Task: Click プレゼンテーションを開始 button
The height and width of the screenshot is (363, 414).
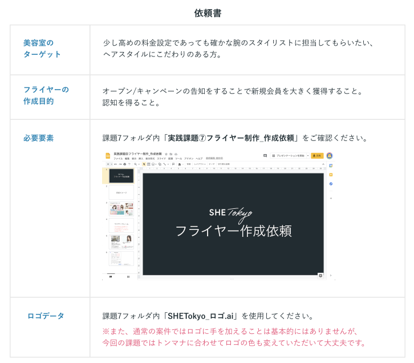Action: point(288,155)
